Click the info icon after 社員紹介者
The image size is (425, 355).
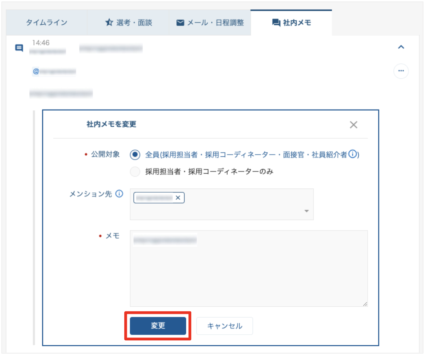tap(353, 154)
